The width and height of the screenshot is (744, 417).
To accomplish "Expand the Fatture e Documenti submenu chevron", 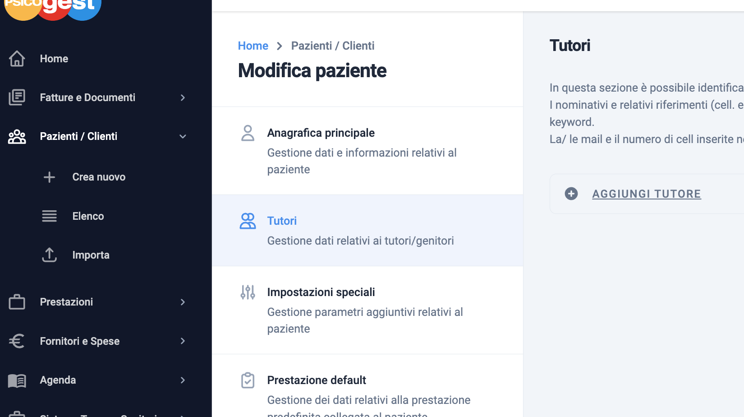I will (x=183, y=97).
